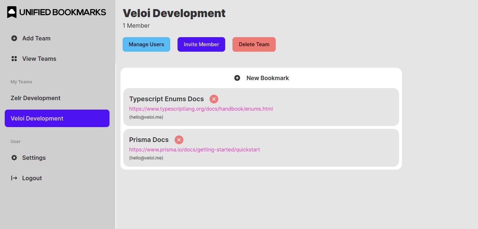The image size is (478, 229).
Task: Click the grid icon beside View Teams
Action: coord(14,59)
